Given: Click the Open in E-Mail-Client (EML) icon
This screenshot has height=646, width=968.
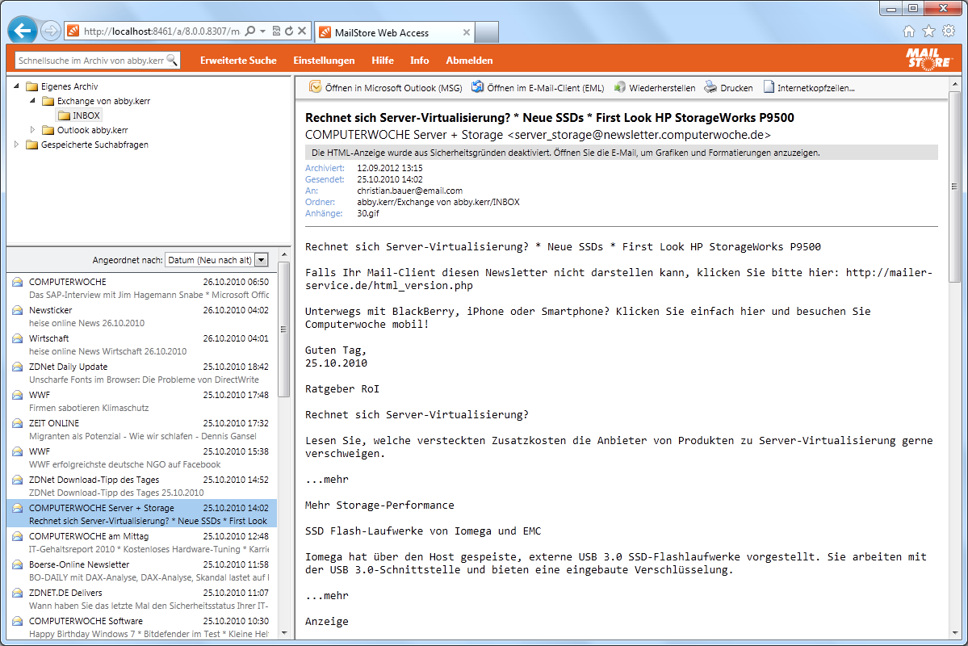Looking at the screenshot, I should click(478, 87).
